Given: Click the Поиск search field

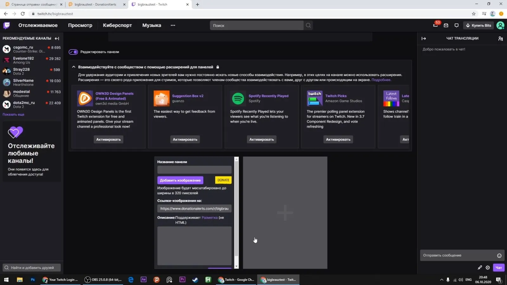Looking at the screenshot, I should (x=257, y=25).
